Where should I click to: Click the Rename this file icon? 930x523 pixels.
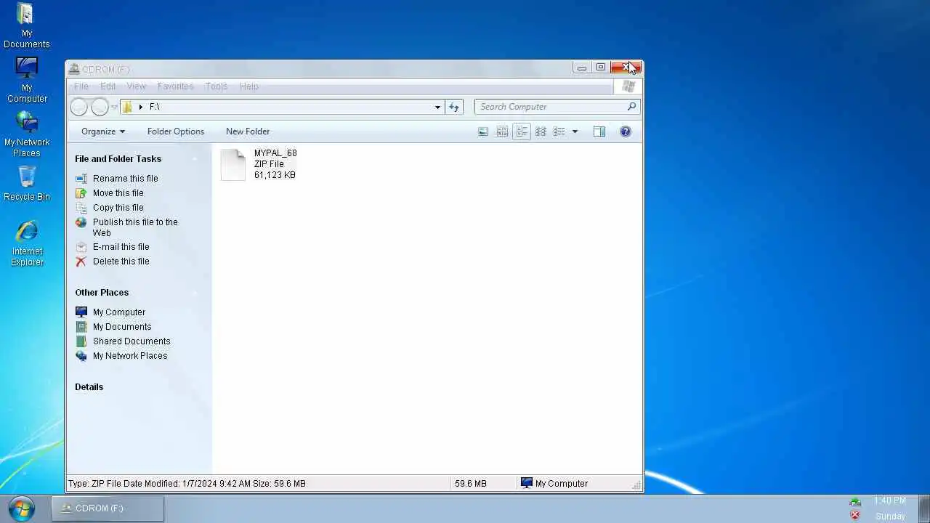click(x=81, y=178)
